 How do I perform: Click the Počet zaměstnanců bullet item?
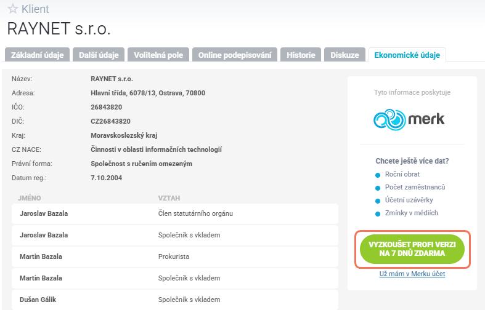point(415,187)
